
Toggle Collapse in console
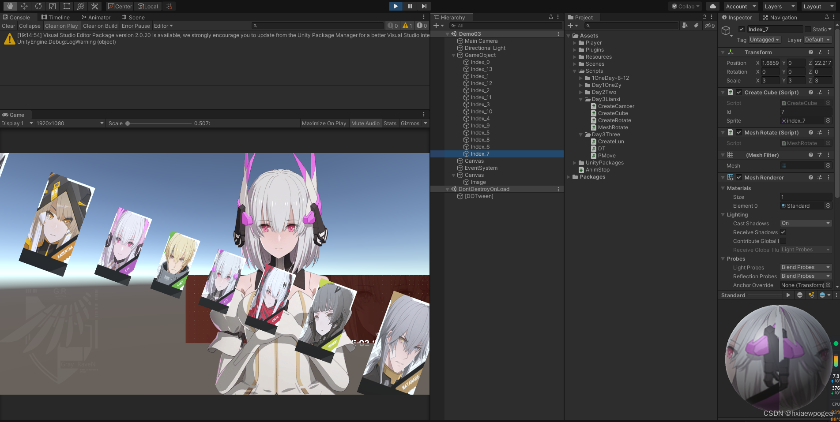pyautogui.click(x=30, y=26)
